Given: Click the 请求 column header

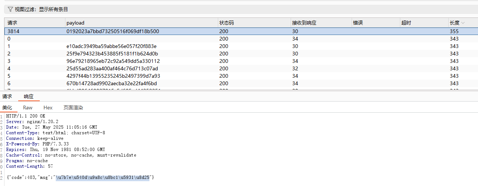Looking at the screenshot, I should tap(12, 23).
